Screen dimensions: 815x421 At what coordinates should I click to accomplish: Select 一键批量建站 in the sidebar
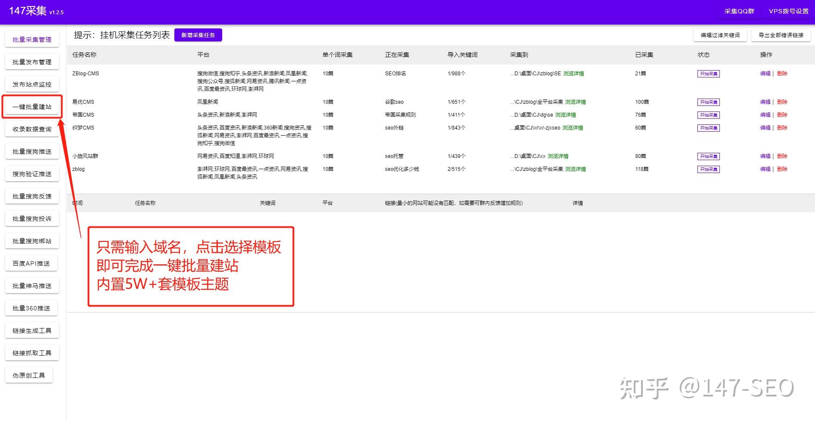point(32,106)
